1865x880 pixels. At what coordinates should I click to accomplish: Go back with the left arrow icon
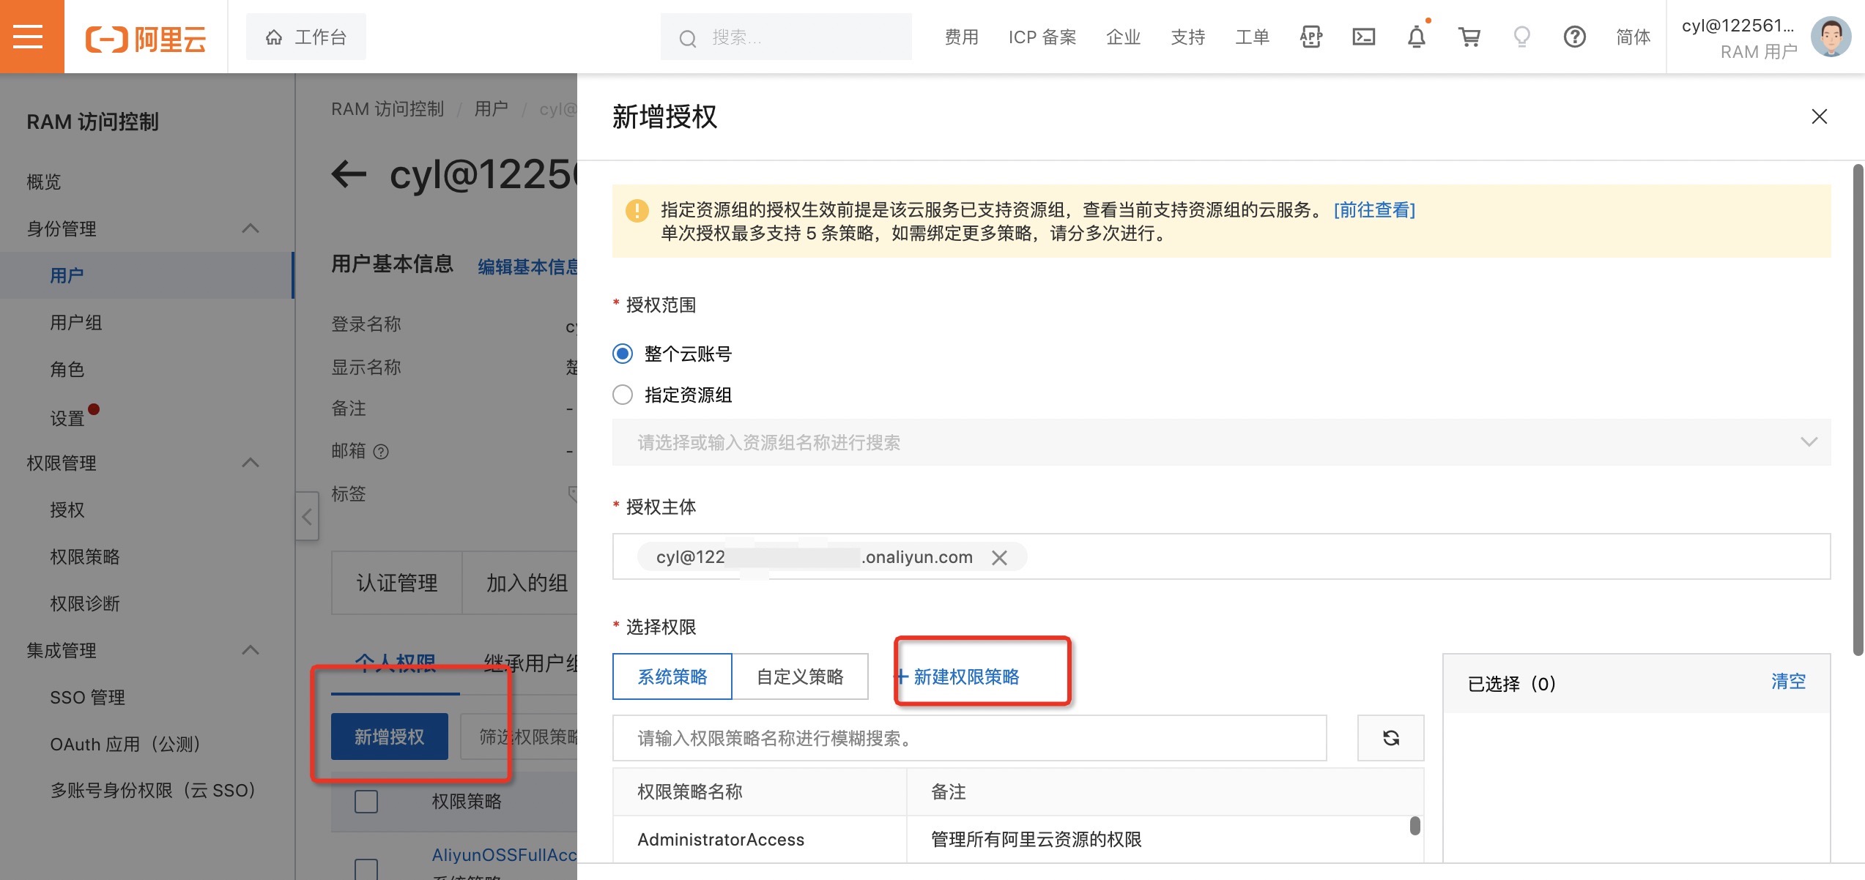(x=349, y=174)
